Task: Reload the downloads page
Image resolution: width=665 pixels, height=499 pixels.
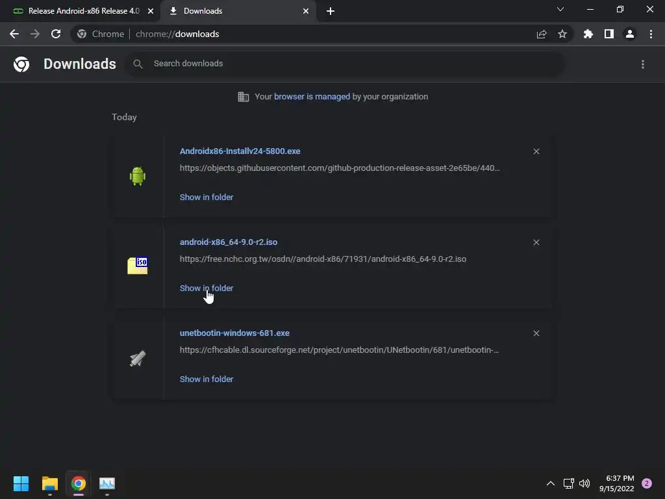Action: coord(56,34)
